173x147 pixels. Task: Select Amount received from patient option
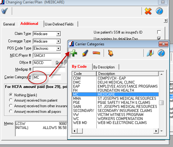[11, 100]
